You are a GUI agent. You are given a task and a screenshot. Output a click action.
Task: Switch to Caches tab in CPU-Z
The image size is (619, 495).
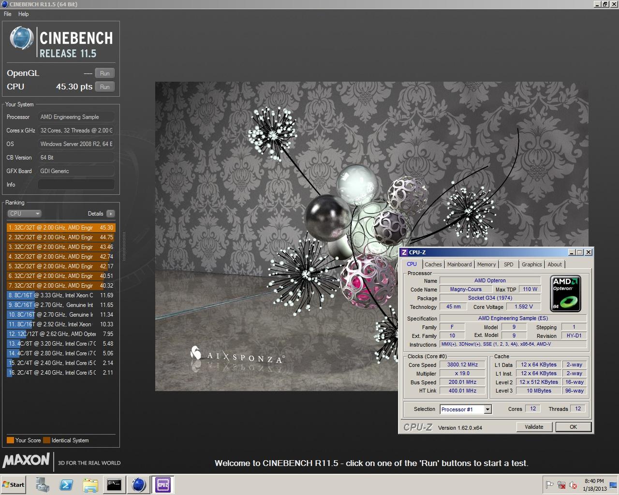[433, 264]
